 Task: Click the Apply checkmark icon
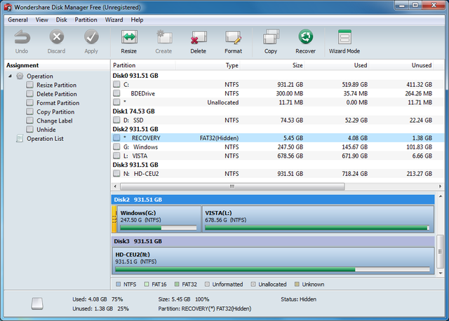click(x=91, y=37)
